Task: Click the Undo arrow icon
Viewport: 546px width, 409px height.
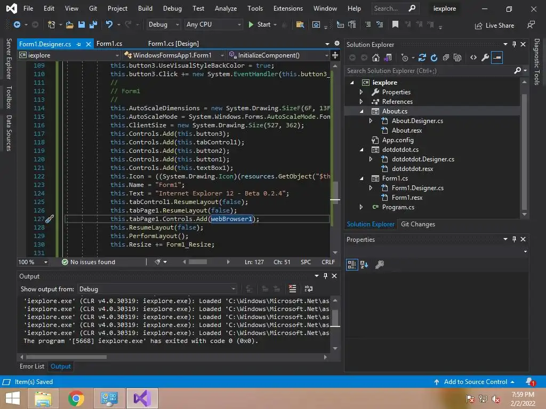Action: coord(109,24)
